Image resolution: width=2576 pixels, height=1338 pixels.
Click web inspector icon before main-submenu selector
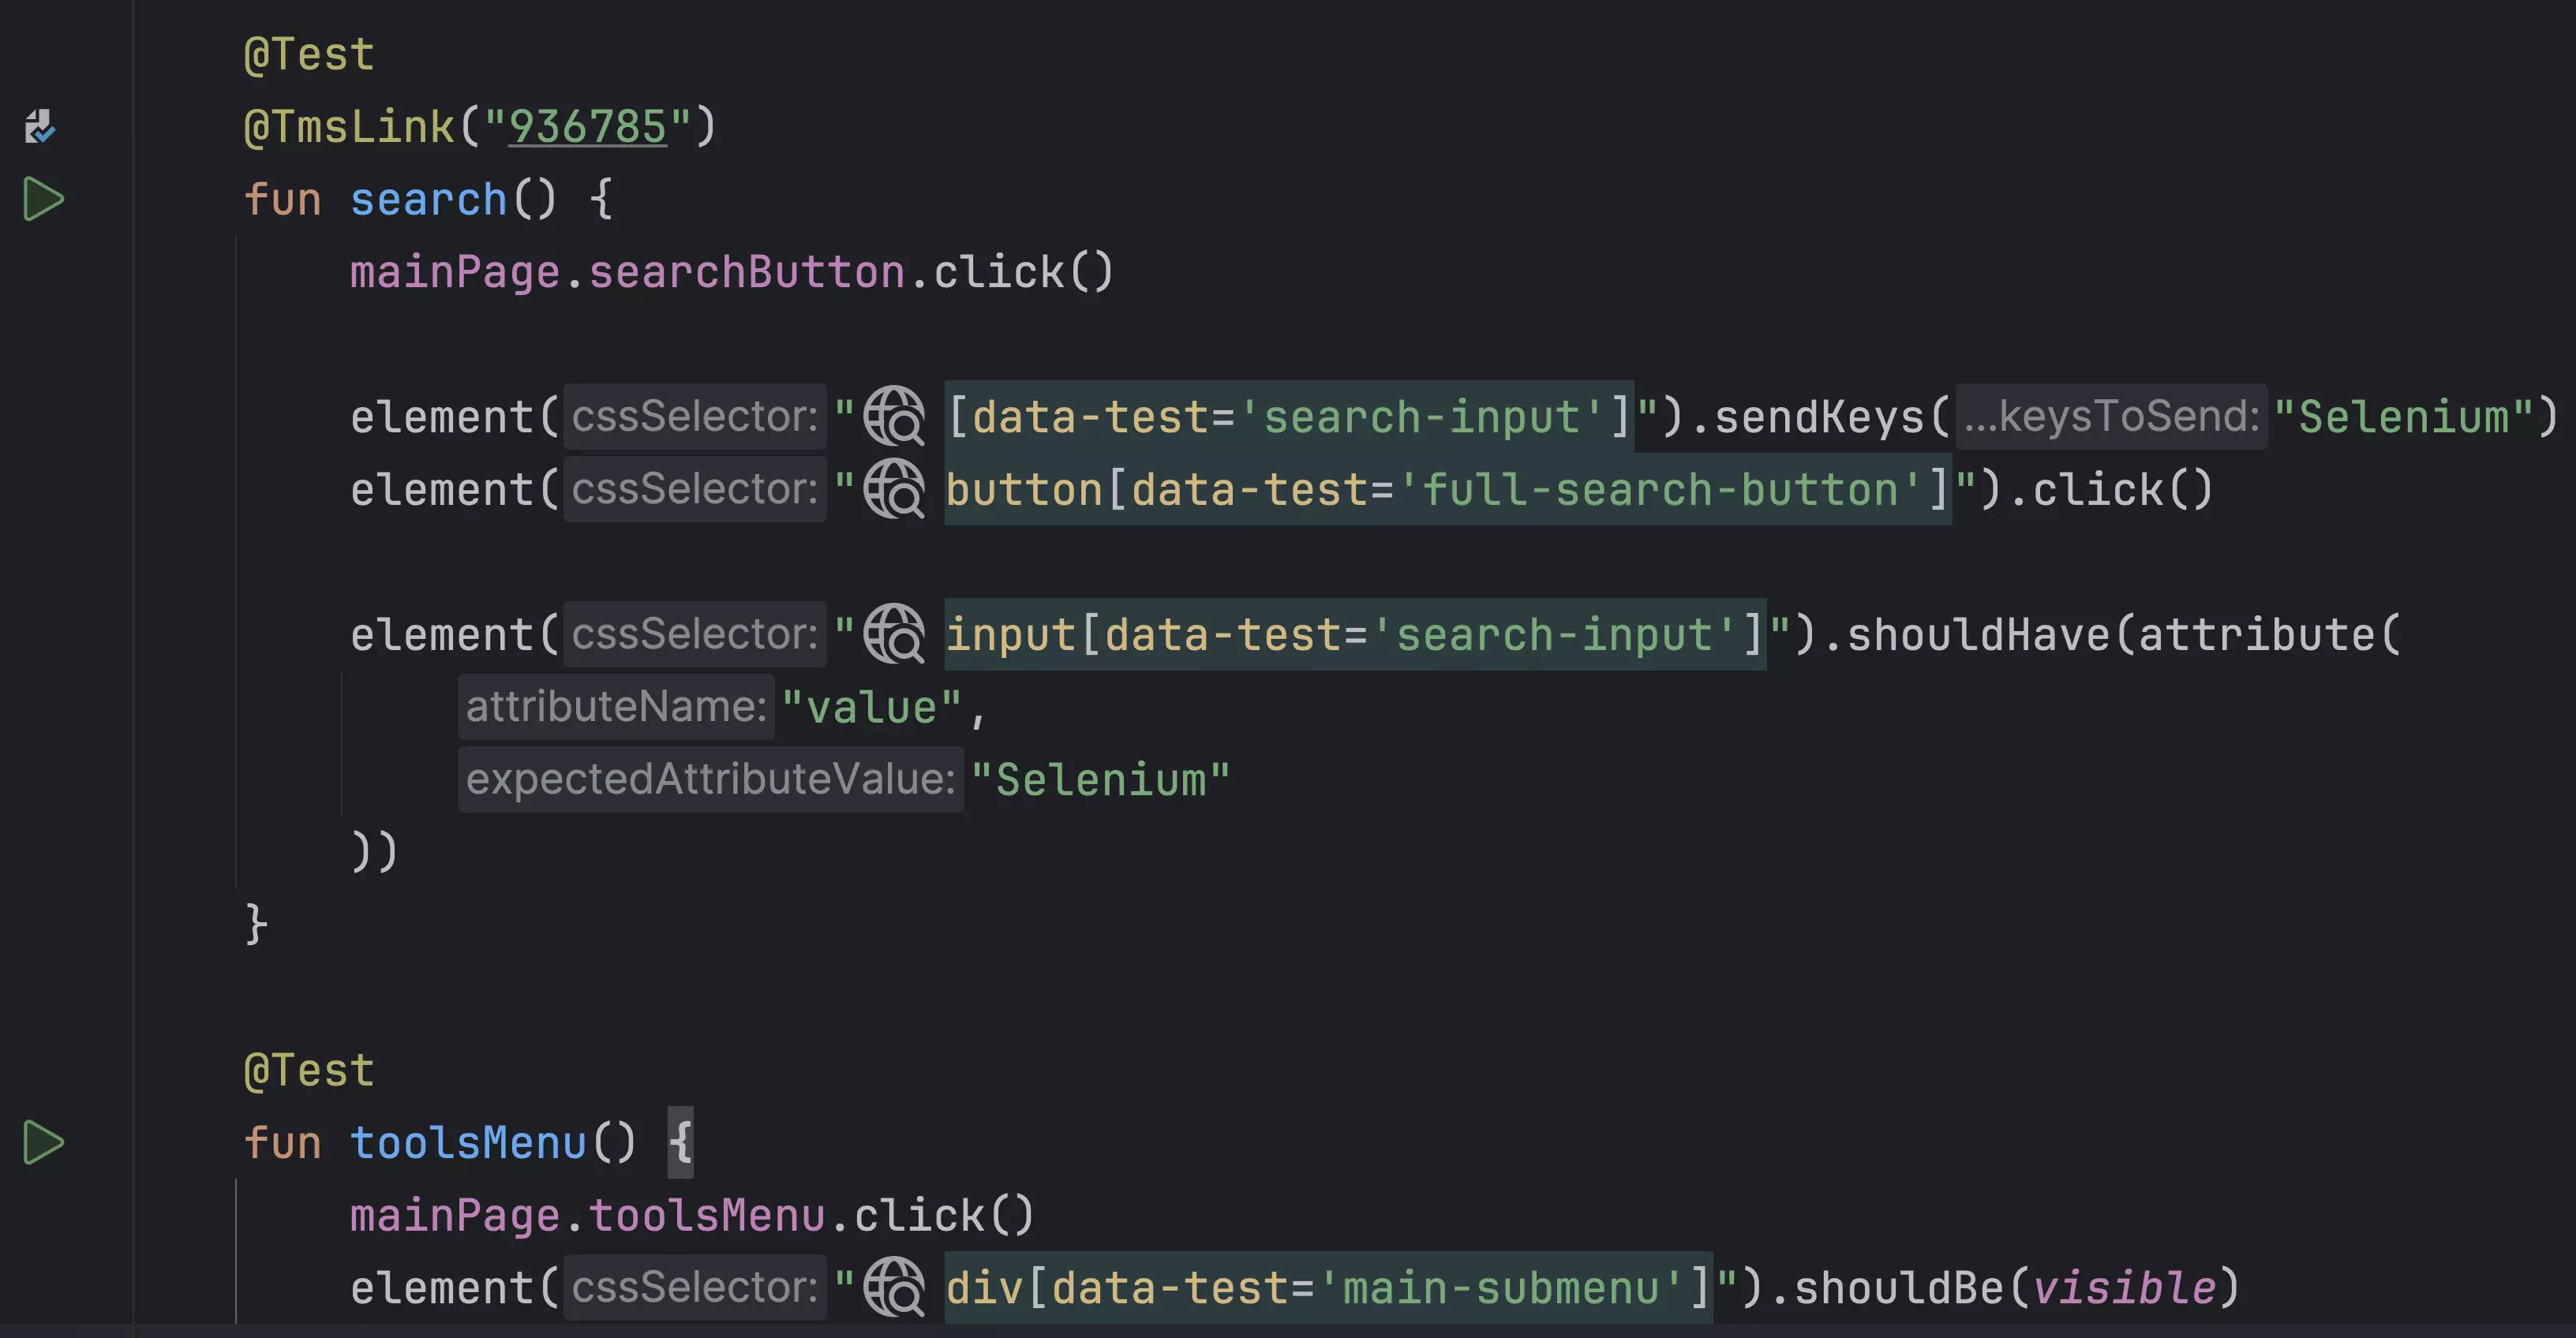click(894, 1287)
